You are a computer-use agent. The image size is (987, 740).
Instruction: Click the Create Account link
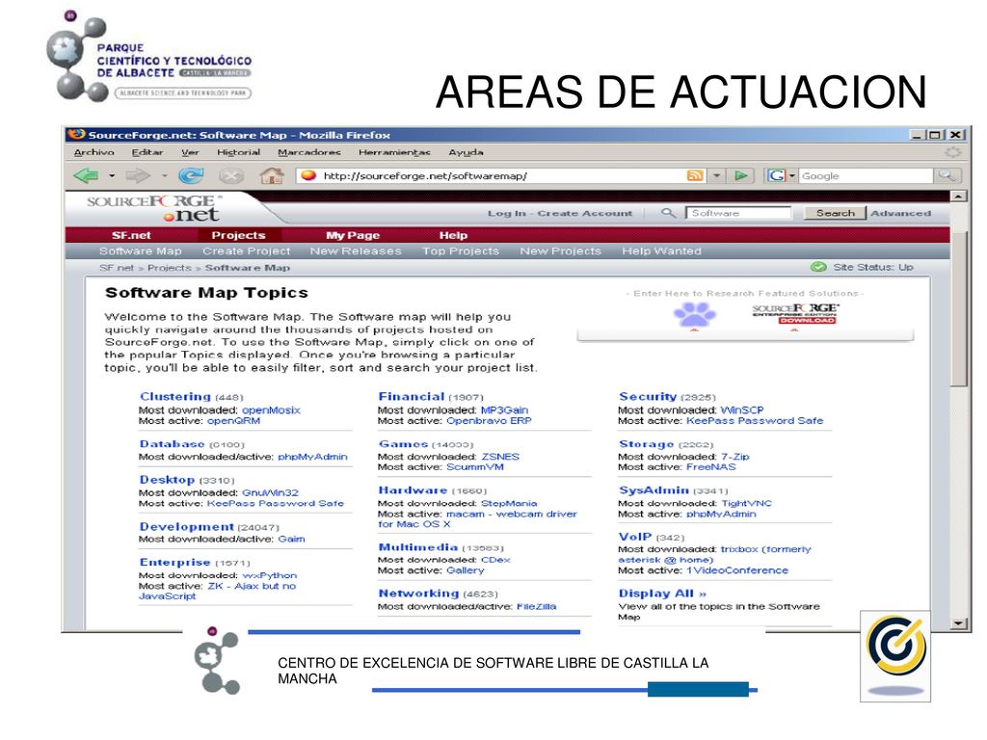[585, 213]
